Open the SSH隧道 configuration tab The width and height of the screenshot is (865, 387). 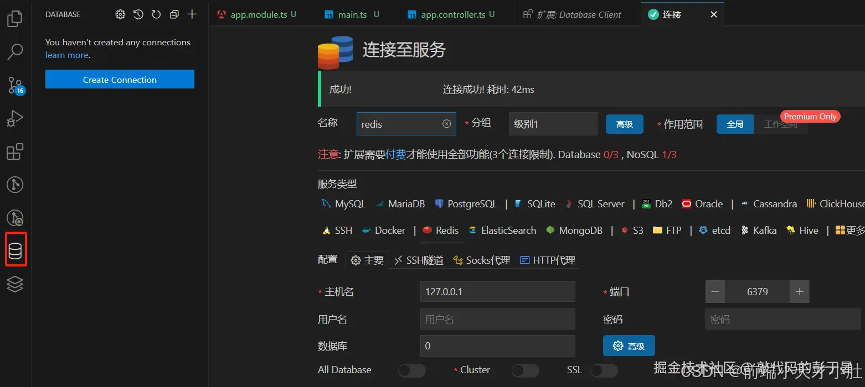click(x=418, y=259)
